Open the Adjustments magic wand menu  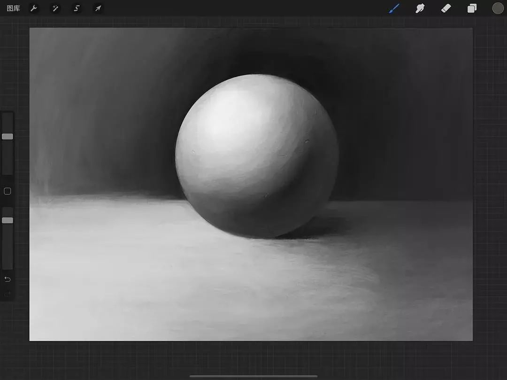pos(55,8)
